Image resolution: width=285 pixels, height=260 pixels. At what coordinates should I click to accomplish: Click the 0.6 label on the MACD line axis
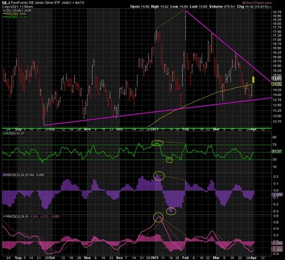[x=276, y=222]
